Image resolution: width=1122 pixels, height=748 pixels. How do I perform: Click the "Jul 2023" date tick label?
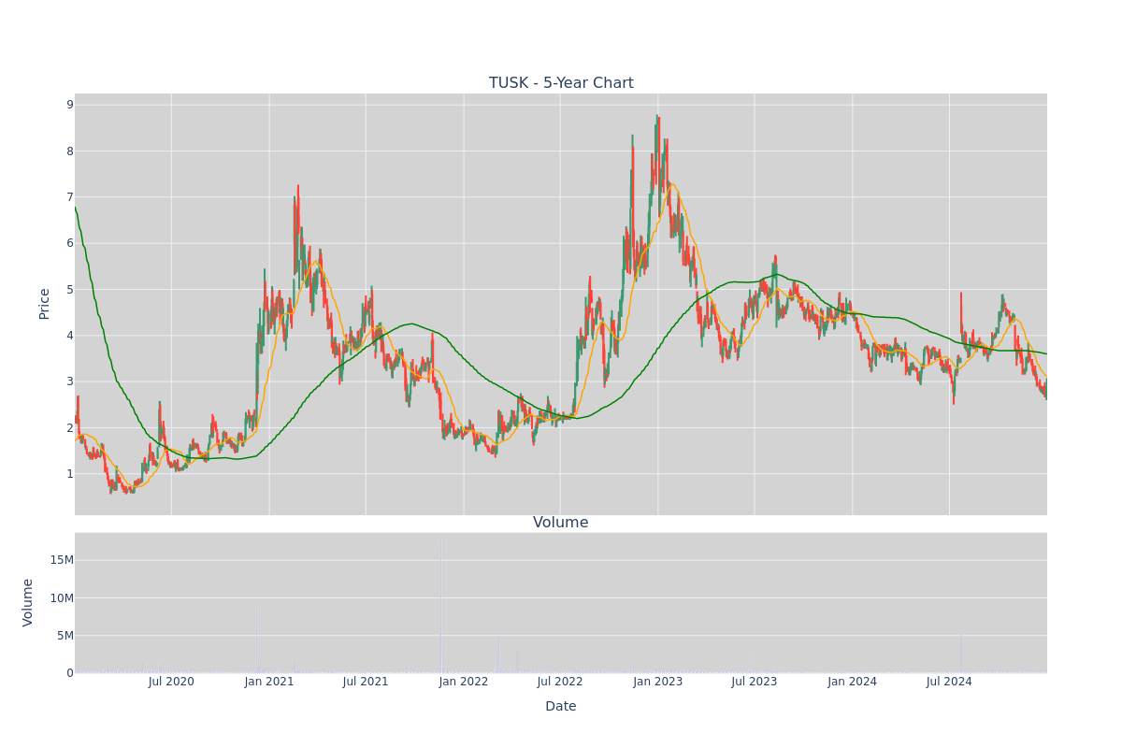click(755, 682)
